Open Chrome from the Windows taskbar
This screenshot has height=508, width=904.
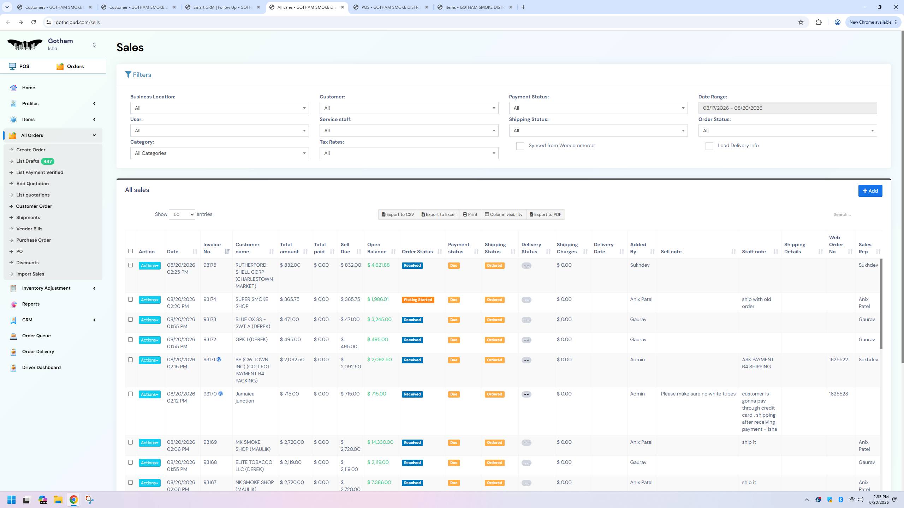[x=73, y=500]
